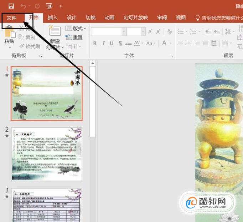This screenshot has width=243, height=222.
Task: Click slide panel scrollbar up arrow
Action: point(93,63)
